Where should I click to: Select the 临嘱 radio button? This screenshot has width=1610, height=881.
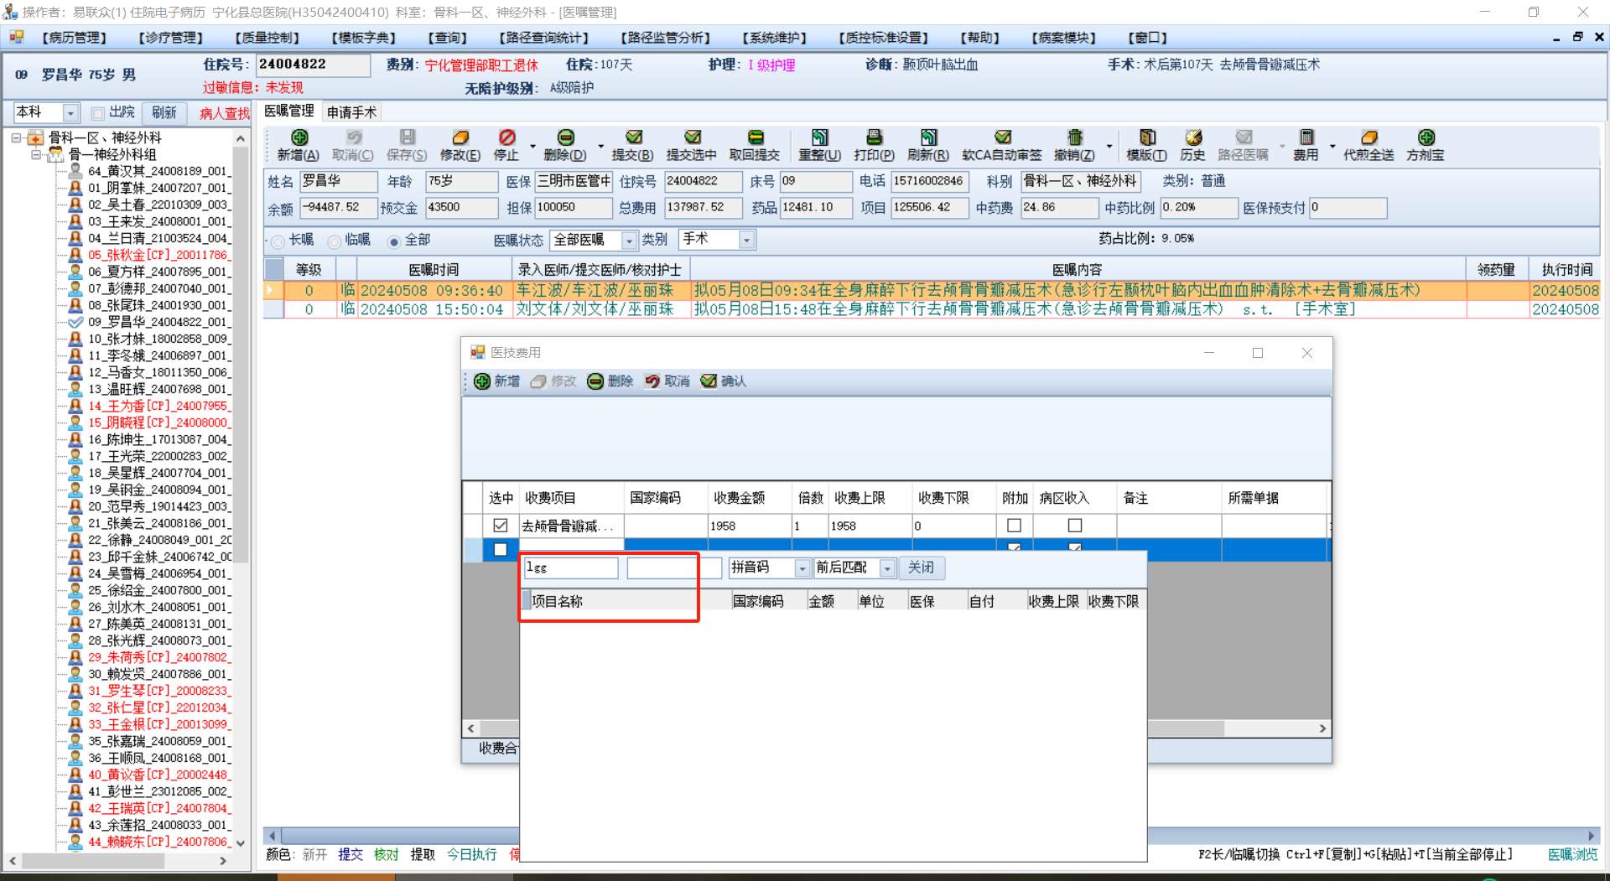point(335,241)
